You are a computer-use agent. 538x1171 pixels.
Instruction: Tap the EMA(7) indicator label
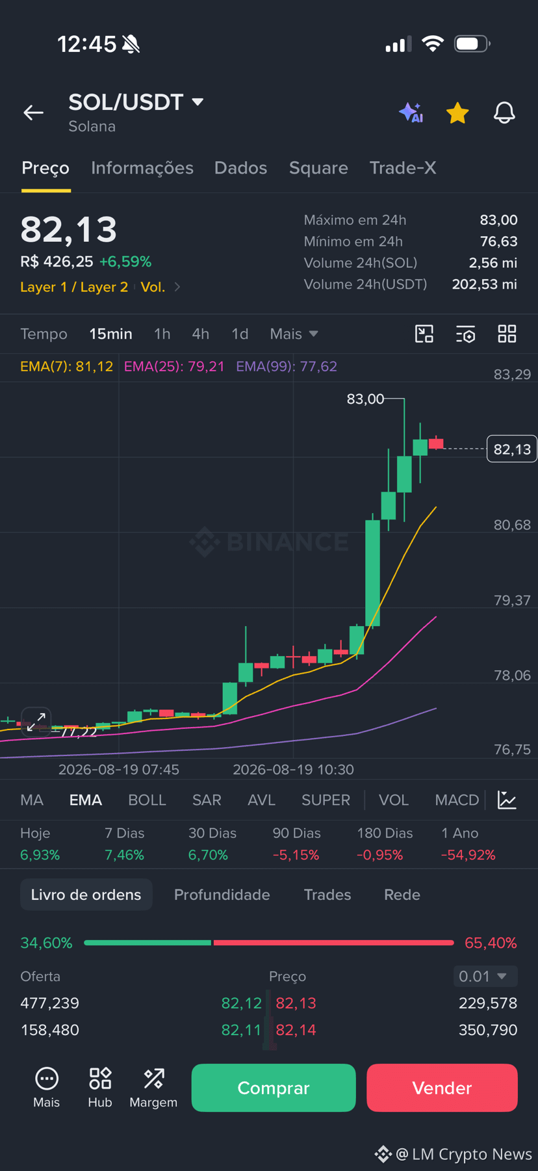click(66, 366)
